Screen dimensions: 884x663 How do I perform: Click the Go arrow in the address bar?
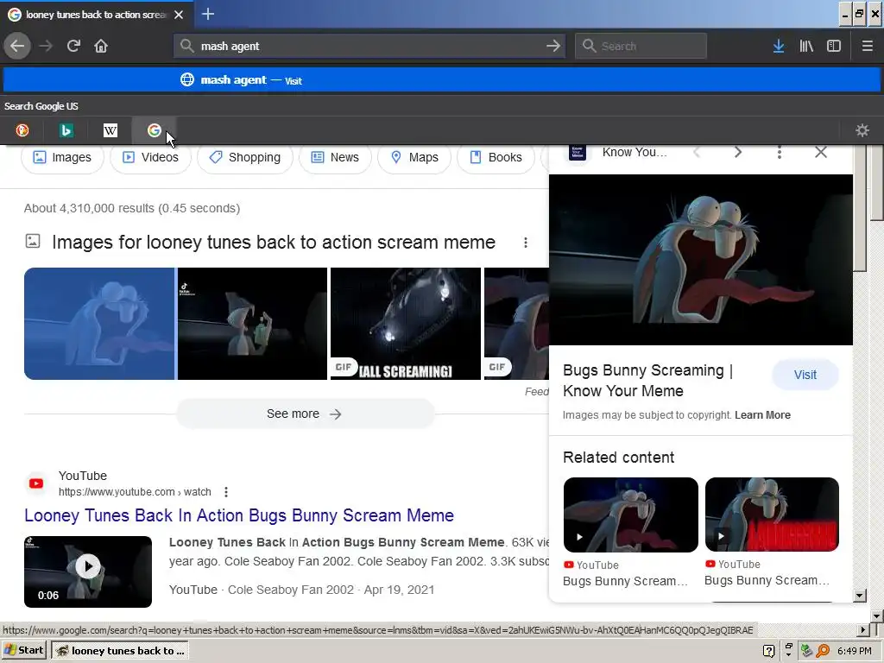553,46
